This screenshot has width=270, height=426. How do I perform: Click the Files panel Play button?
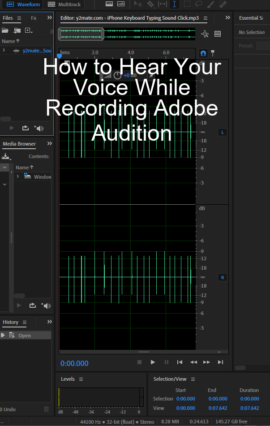pos(12,128)
